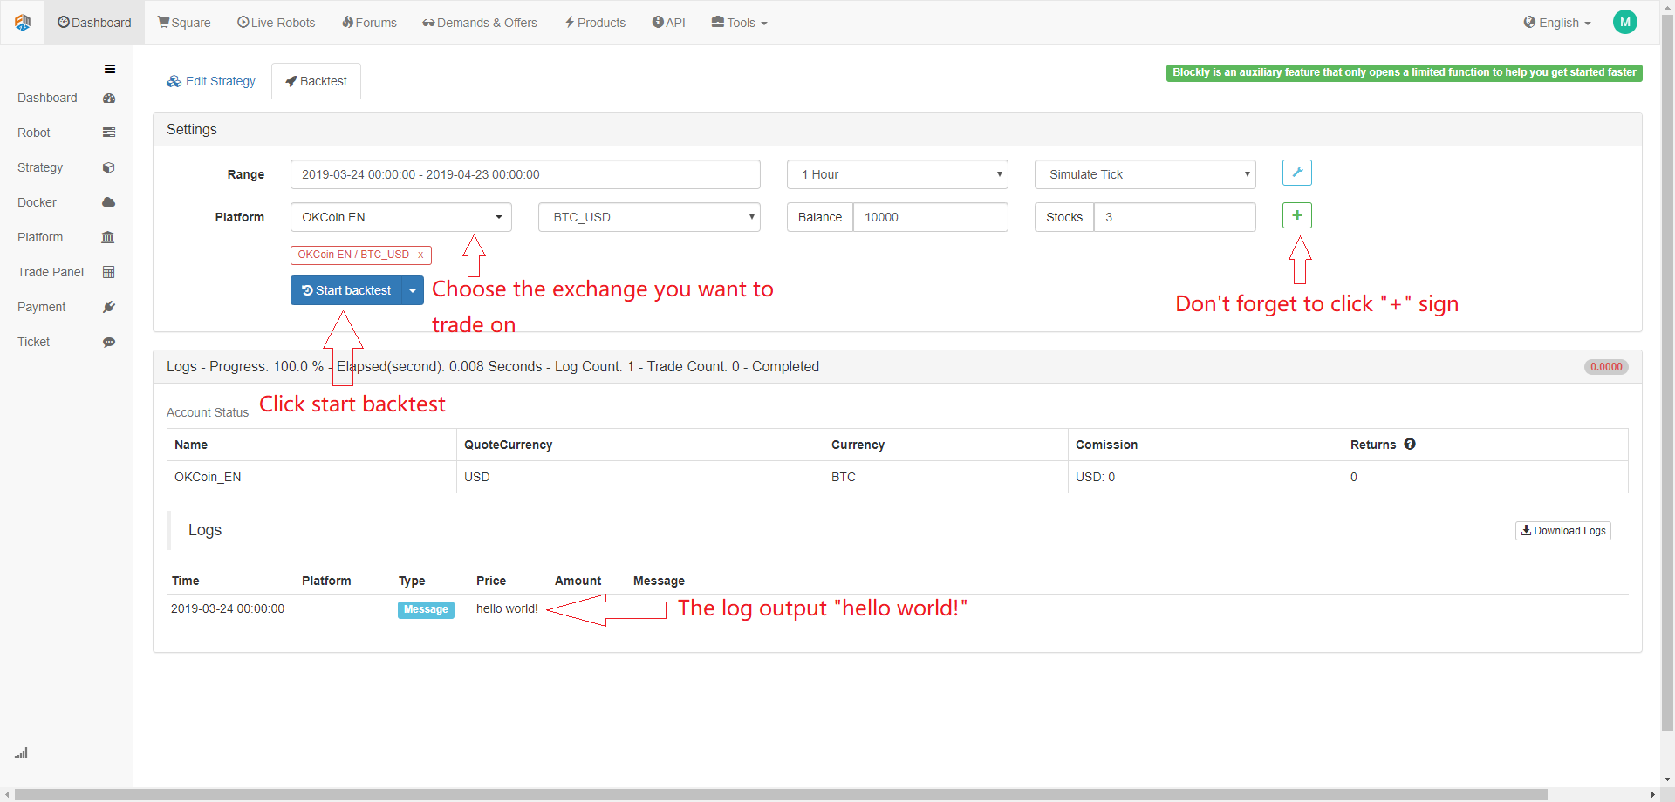Image resolution: width=1675 pixels, height=802 pixels.
Task: Switch to the Edit Strategy tab
Action: (x=212, y=81)
